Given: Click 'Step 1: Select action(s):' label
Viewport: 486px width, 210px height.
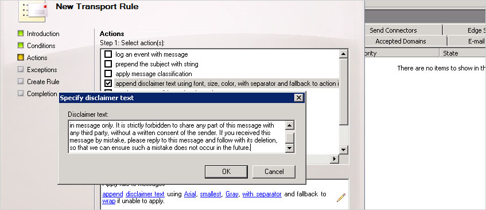Looking at the screenshot, I should (x=133, y=43).
